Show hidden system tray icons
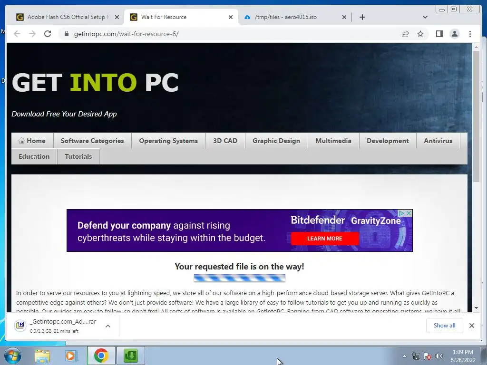487x365 pixels. pos(404,356)
